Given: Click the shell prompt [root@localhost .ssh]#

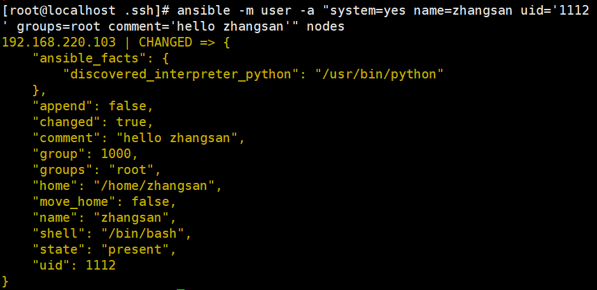Looking at the screenshot, I should click(86, 11).
